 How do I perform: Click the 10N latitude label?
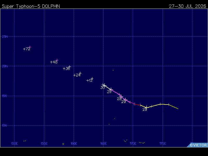4,126
